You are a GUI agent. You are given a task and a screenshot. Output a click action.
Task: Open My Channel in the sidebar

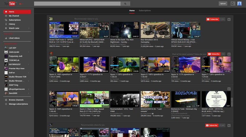(x=14, y=16)
